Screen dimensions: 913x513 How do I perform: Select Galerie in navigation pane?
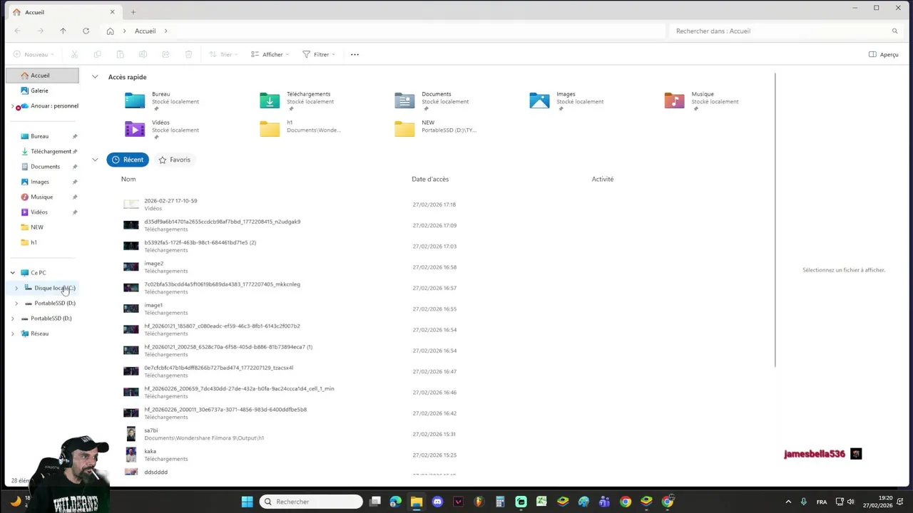click(x=42, y=90)
